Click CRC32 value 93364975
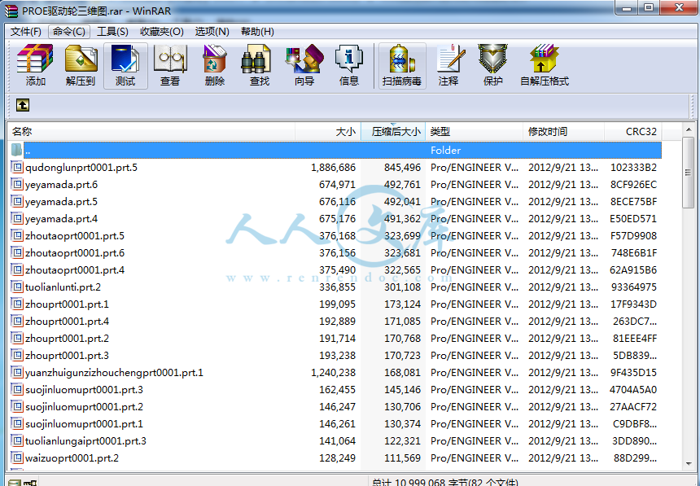 633,287
